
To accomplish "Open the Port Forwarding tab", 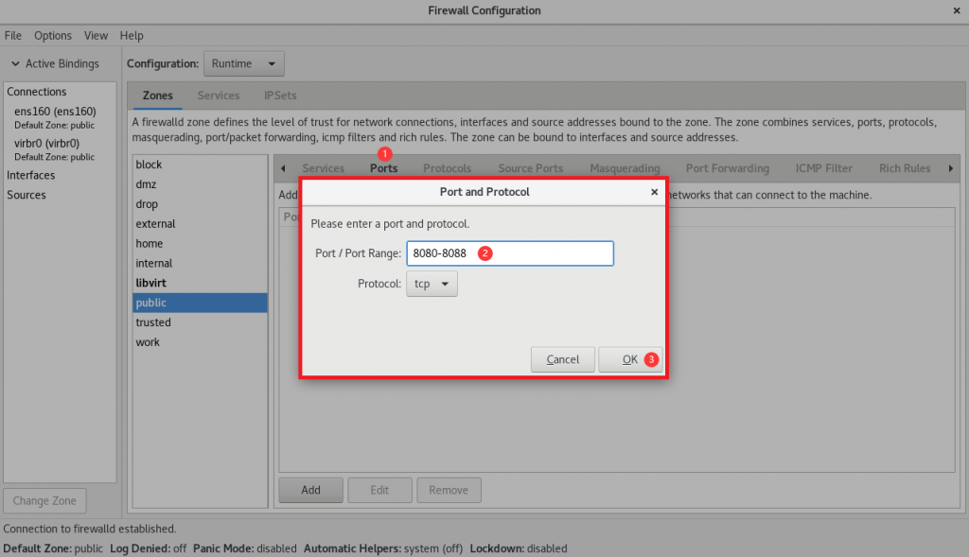I will [x=727, y=168].
